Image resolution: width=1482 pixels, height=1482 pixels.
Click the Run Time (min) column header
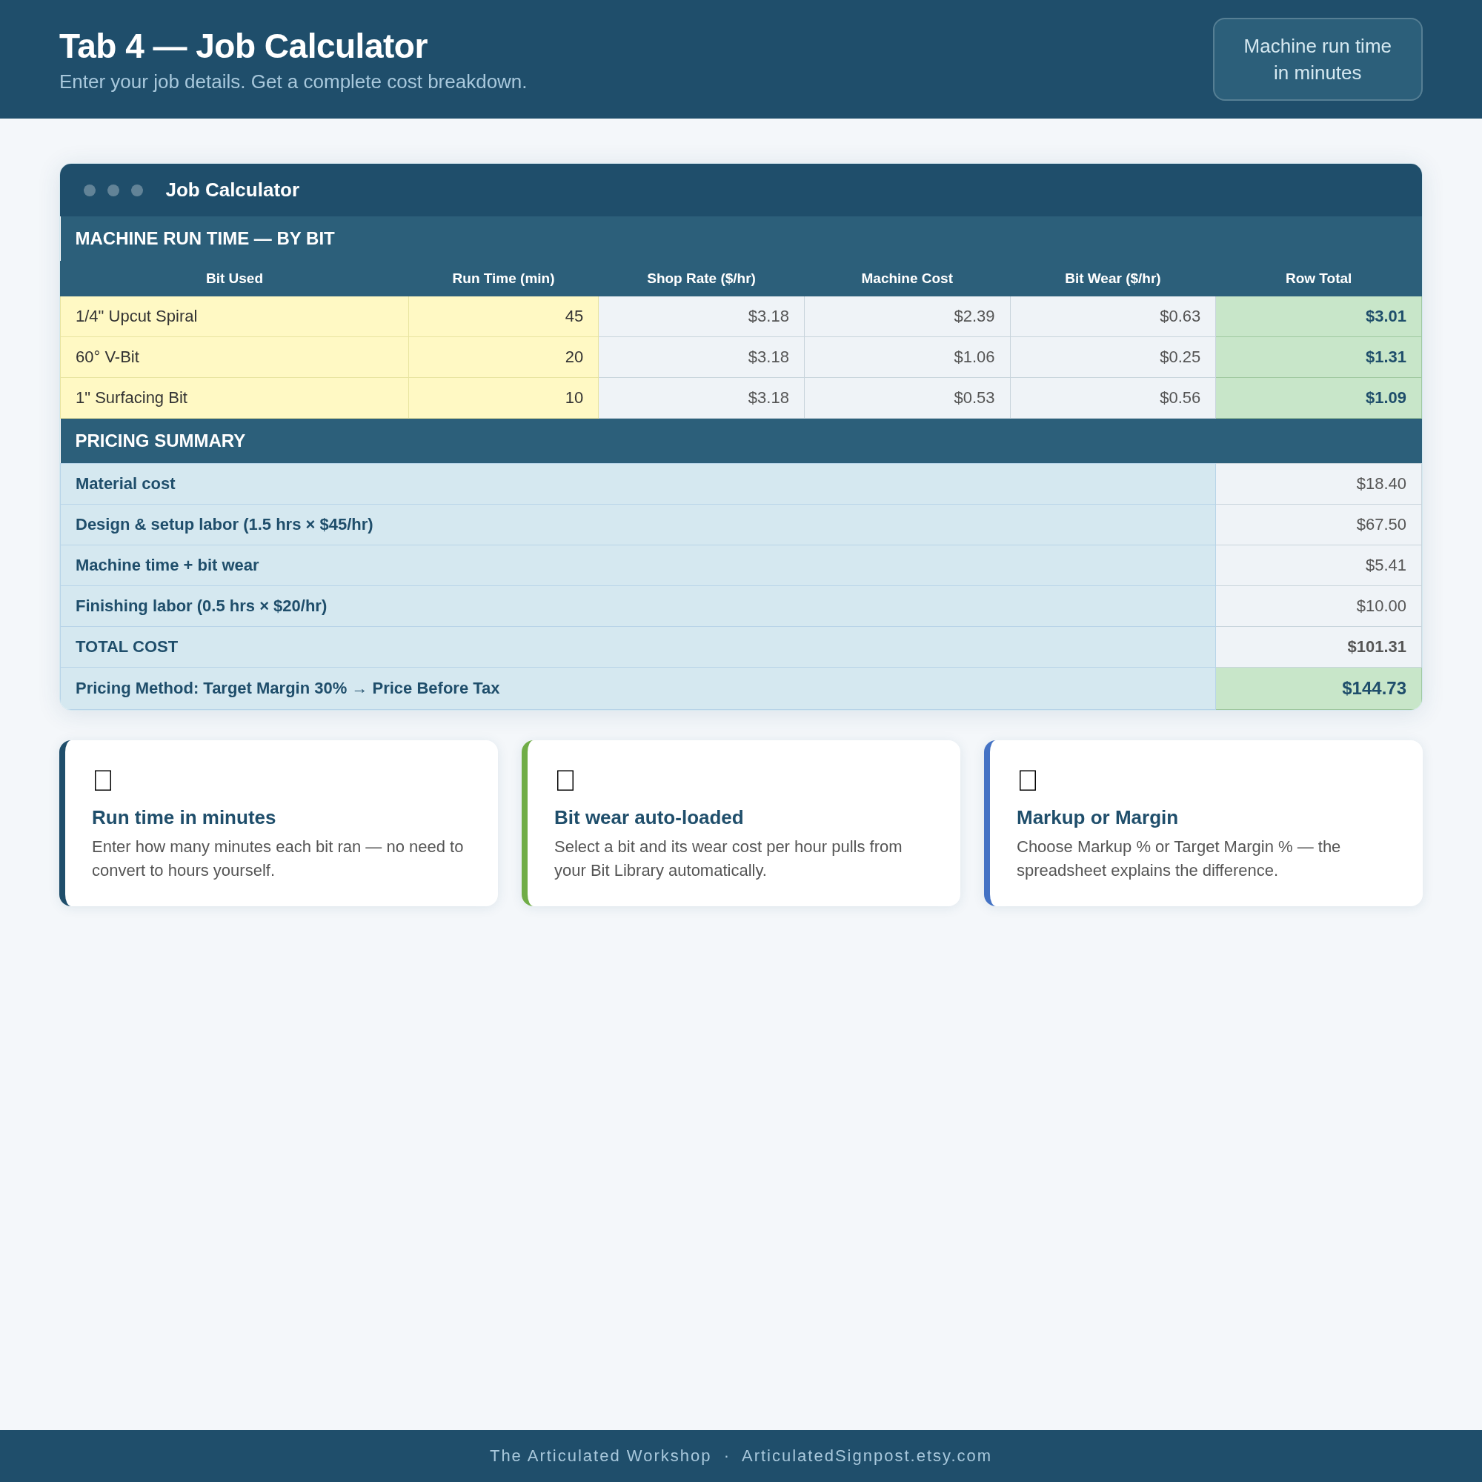pyautogui.click(x=503, y=279)
